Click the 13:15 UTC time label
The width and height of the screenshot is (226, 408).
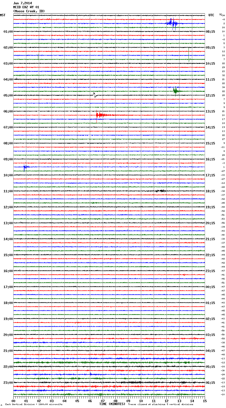pyautogui.click(x=210, y=111)
